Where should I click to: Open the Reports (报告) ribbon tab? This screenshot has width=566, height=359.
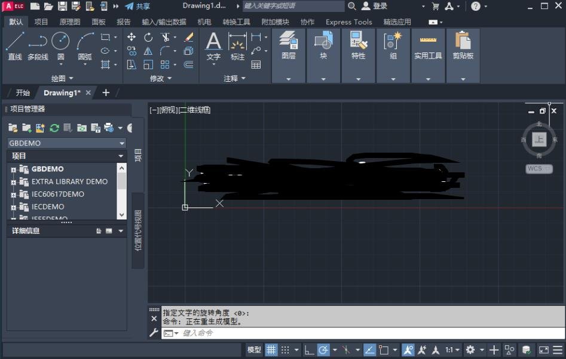coord(124,22)
